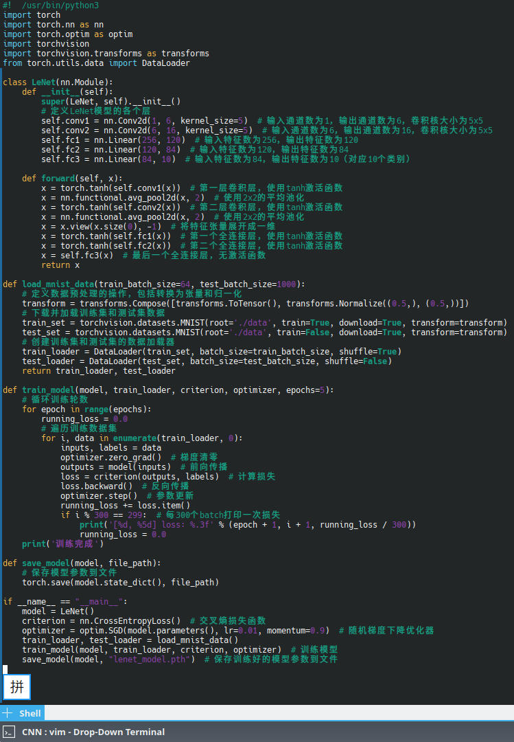
Task: Click the 'self.conv2 = nn.Conv2d' line
Action: pyautogui.click(x=267, y=130)
